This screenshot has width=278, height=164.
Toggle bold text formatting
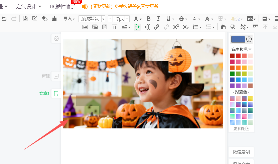click(x=149, y=19)
